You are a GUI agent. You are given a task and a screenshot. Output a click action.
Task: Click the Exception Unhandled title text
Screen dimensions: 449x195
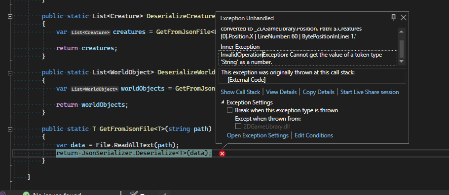pyautogui.click(x=247, y=18)
